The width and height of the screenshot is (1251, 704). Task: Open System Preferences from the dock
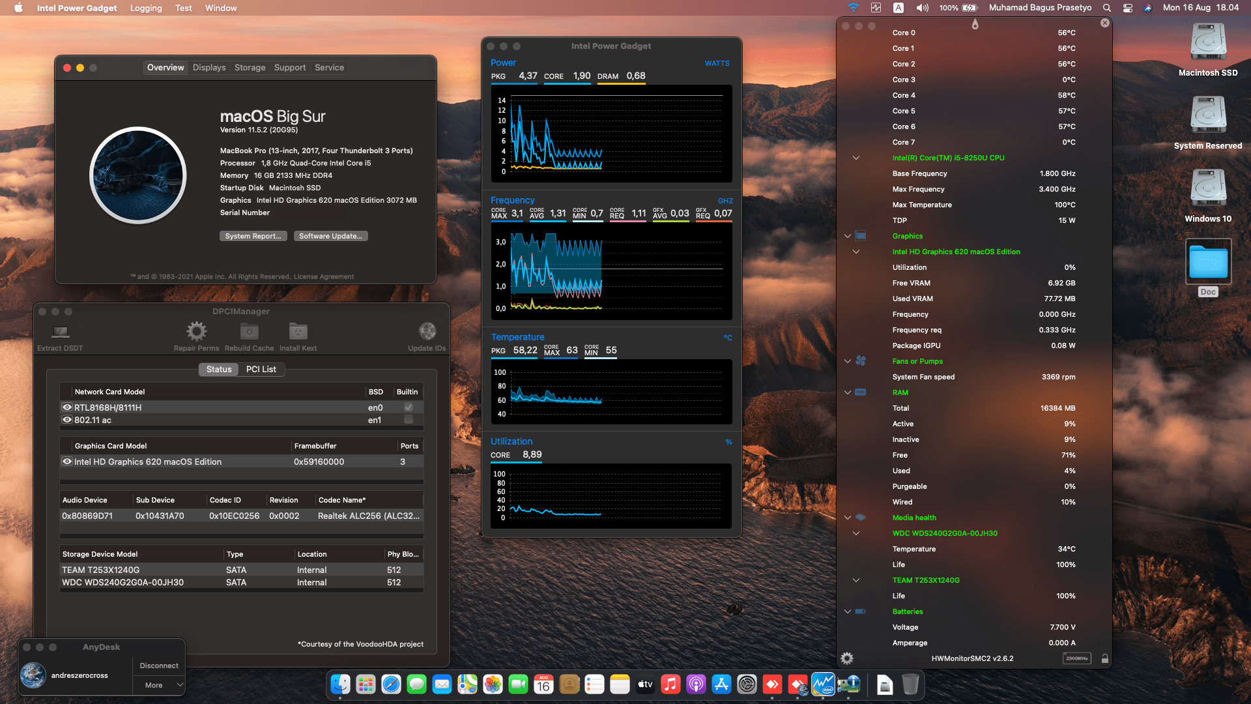(747, 684)
